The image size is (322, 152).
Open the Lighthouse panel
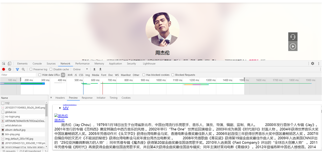[149, 64]
